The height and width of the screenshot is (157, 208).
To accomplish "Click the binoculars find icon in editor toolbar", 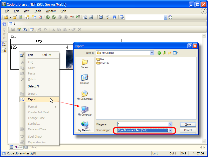I will click(x=25, y=29).
